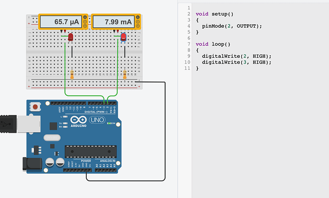Viewport: 329px width, 198px height.
Task: Select voltage mode on the 65.7 µA multimeter
Action: coord(85,21)
